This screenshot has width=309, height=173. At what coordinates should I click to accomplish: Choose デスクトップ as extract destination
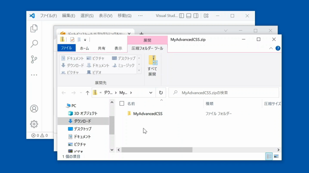124,58
